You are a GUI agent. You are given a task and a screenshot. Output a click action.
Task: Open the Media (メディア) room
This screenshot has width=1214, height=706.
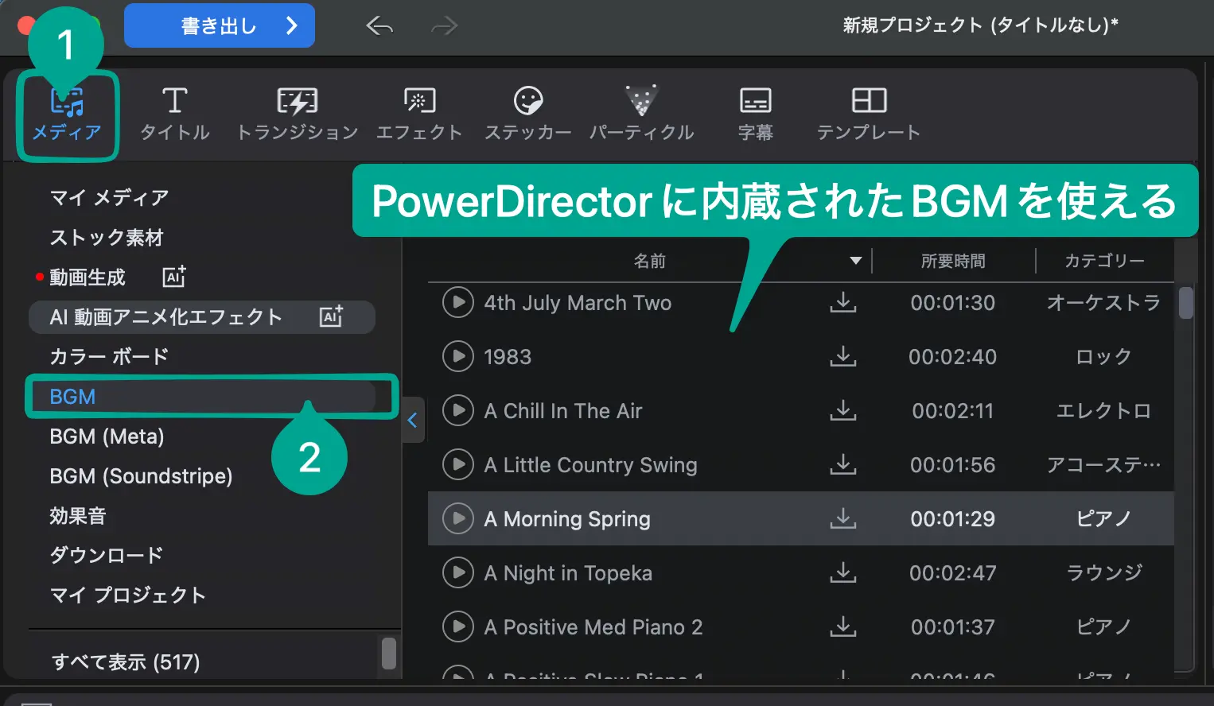pyautogui.click(x=67, y=115)
